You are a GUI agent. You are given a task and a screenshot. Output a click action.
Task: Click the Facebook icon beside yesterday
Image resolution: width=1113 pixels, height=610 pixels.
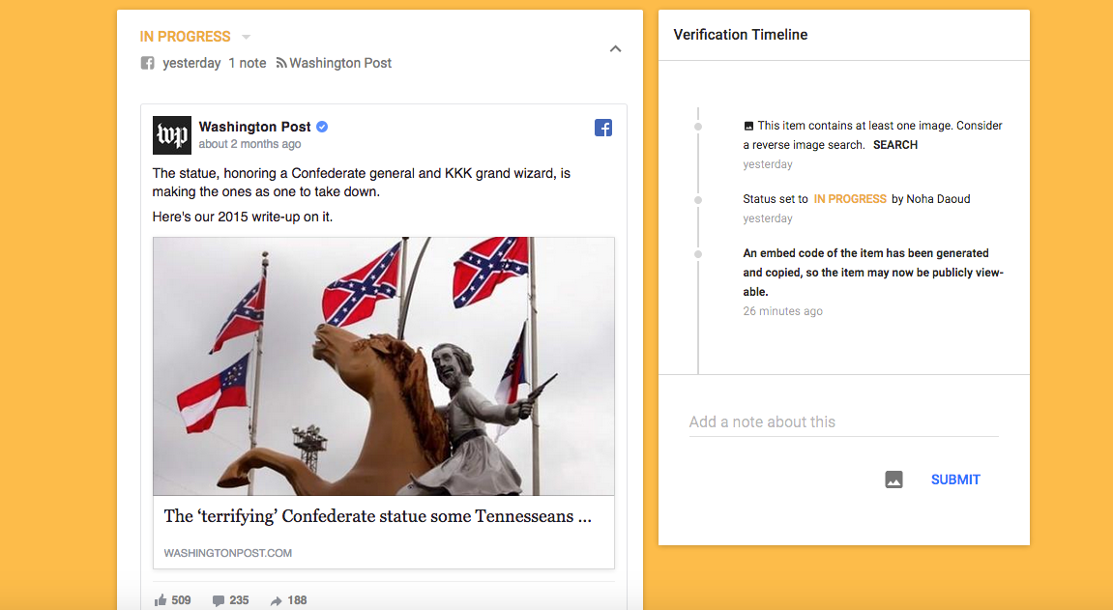coord(148,63)
